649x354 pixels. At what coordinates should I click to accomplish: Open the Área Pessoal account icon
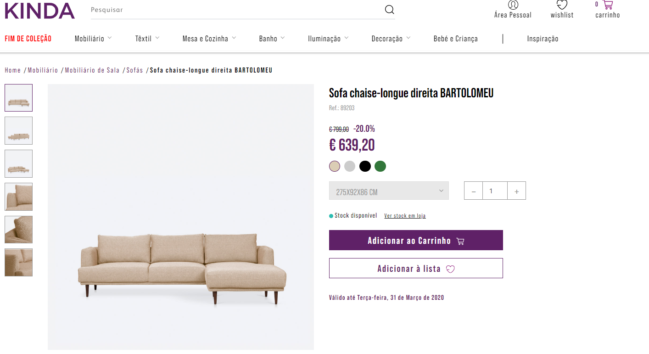[x=513, y=5]
